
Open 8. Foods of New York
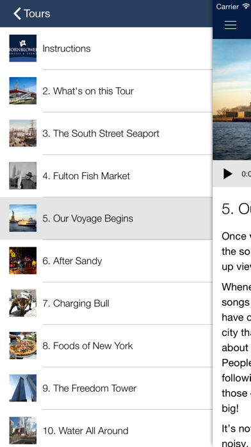(106, 346)
